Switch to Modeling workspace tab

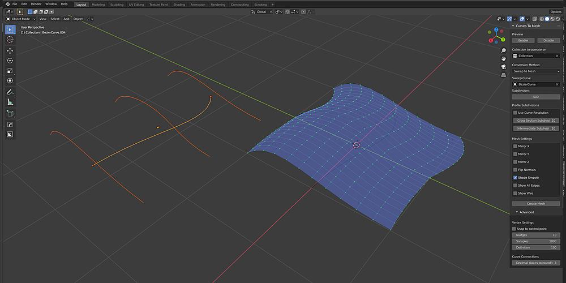pos(98,5)
